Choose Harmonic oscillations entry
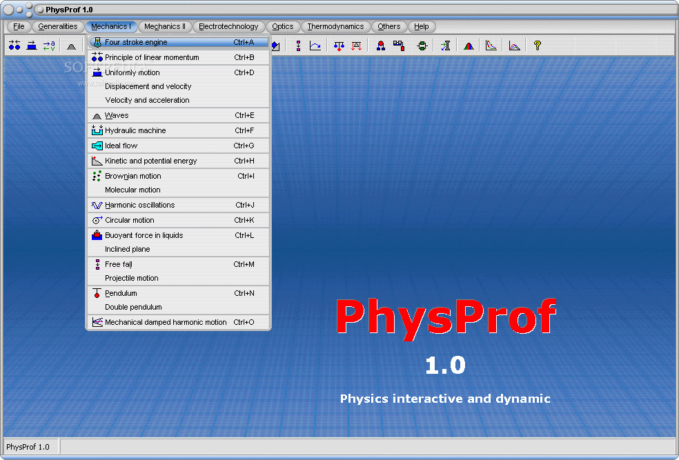Viewport: 679px width, 460px height. pyautogui.click(x=179, y=205)
